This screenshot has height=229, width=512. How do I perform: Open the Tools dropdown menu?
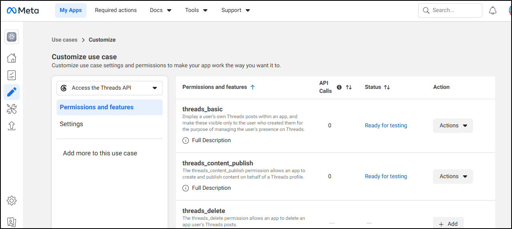pos(196,10)
